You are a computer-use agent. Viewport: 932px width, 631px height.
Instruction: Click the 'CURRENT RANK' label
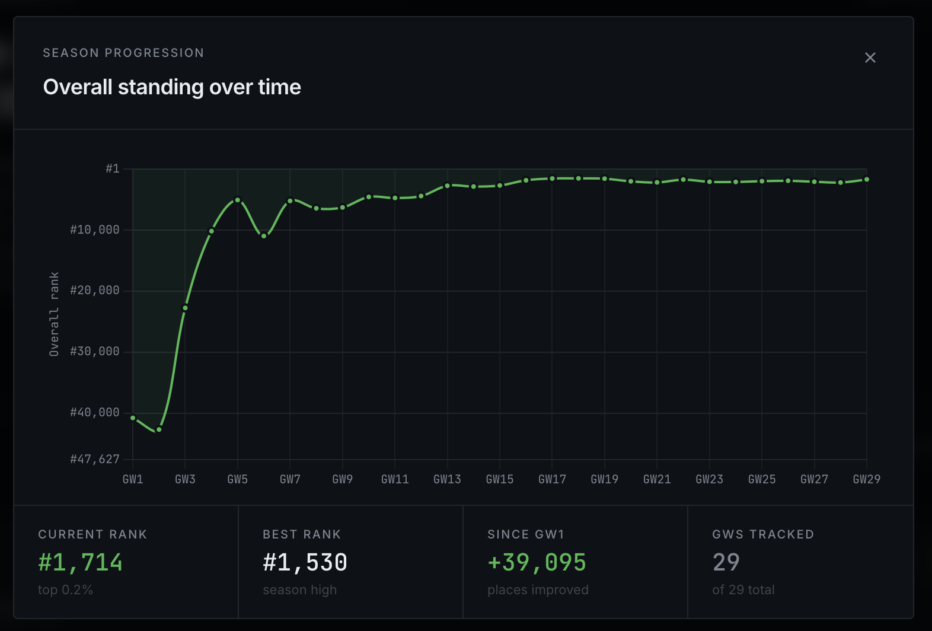pos(92,534)
